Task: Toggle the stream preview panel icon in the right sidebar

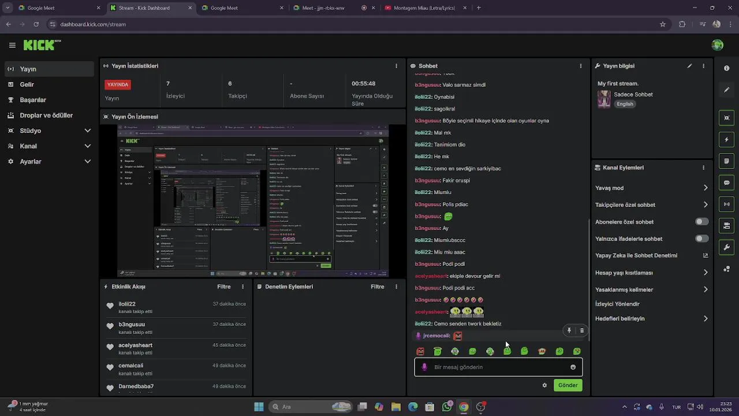Action: point(726,118)
